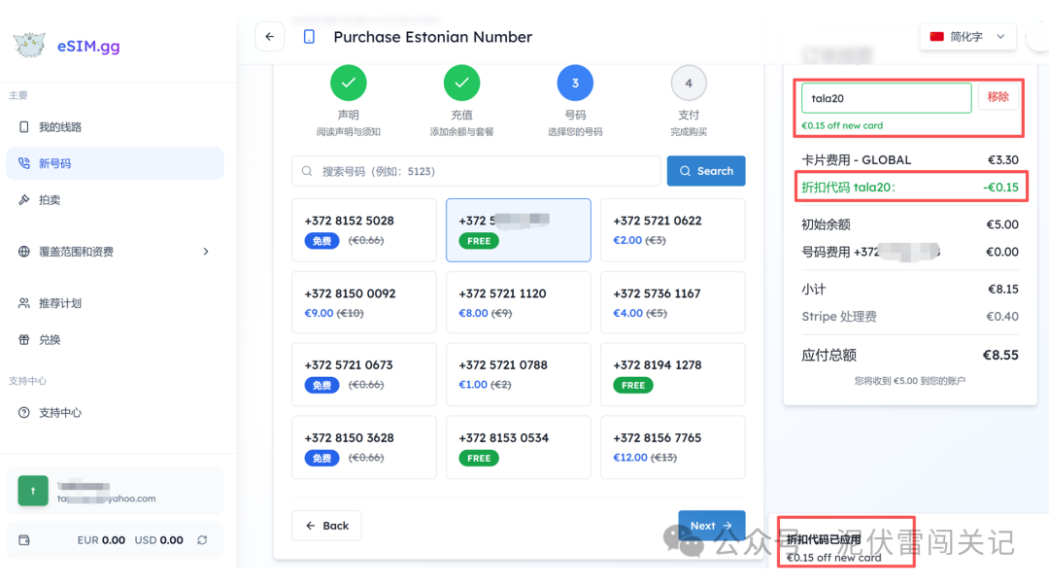
Task: Click step 4 支付 circle
Action: pyautogui.click(x=689, y=83)
